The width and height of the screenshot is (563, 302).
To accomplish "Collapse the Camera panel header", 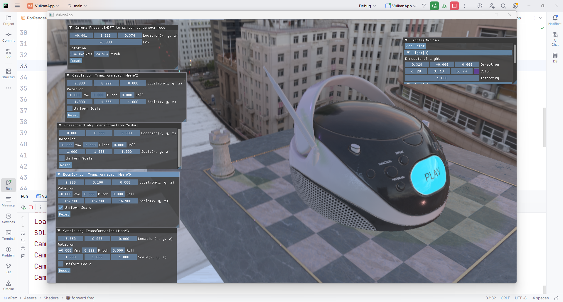I will pyautogui.click(x=71, y=28).
